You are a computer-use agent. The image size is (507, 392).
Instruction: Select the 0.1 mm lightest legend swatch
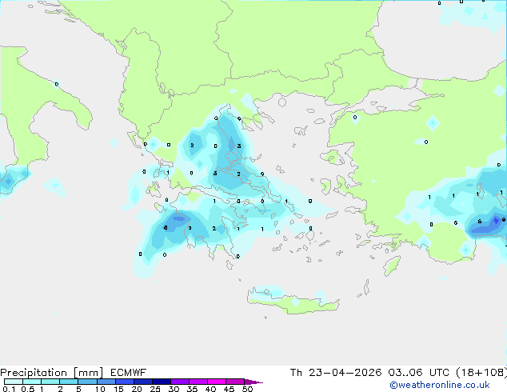tap(14, 382)
